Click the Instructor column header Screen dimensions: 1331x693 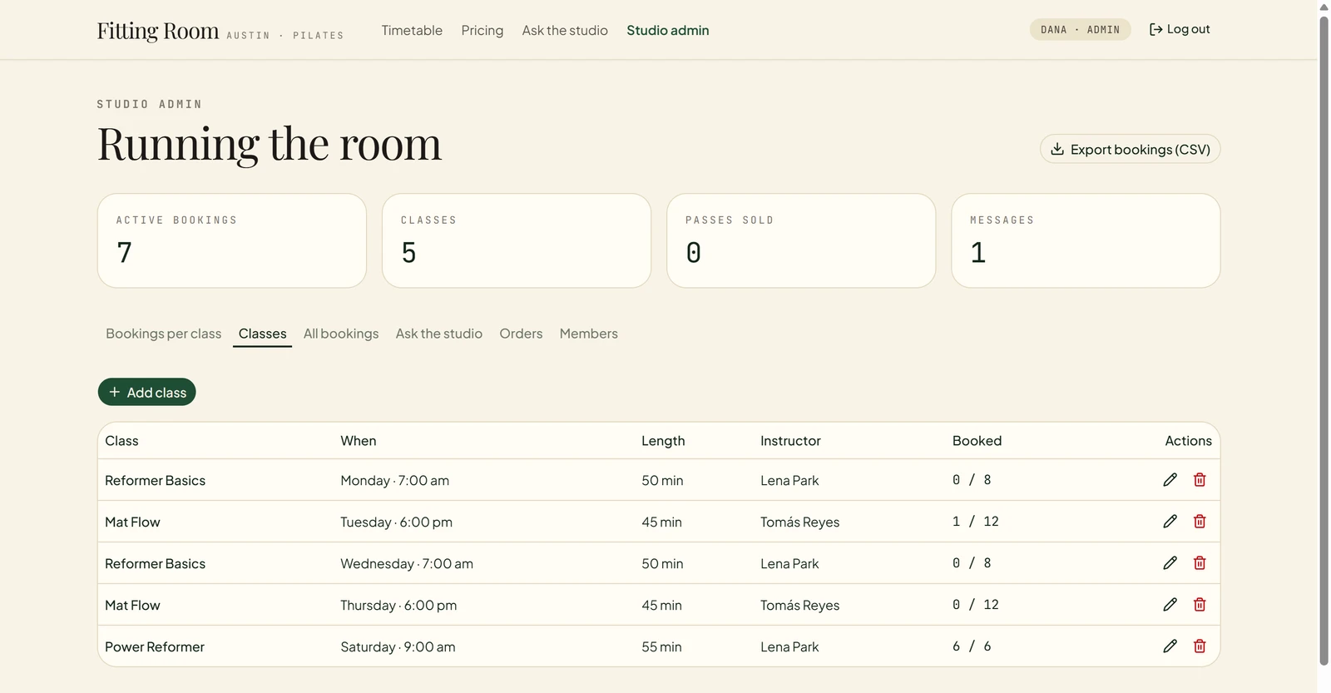790,441
